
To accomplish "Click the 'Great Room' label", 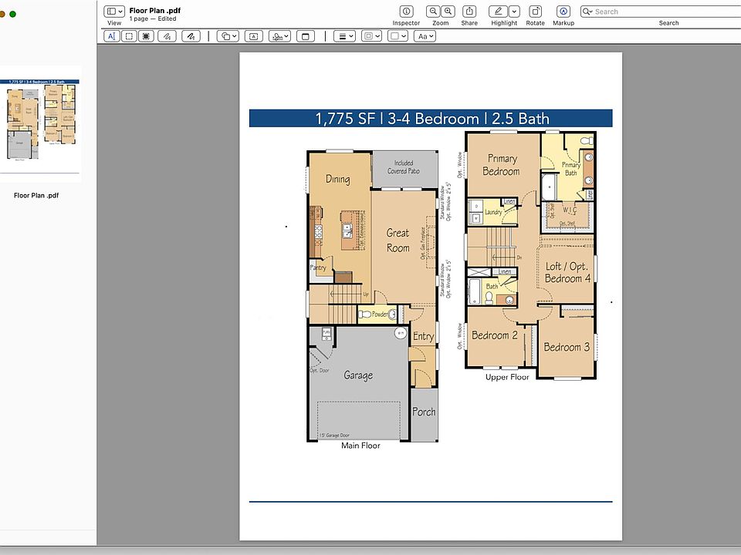I will click(x=398, y=240).
